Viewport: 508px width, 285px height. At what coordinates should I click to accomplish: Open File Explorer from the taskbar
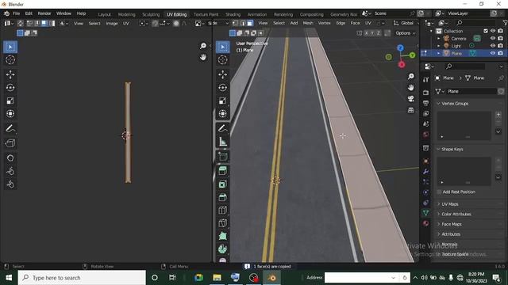pos(217,278)
